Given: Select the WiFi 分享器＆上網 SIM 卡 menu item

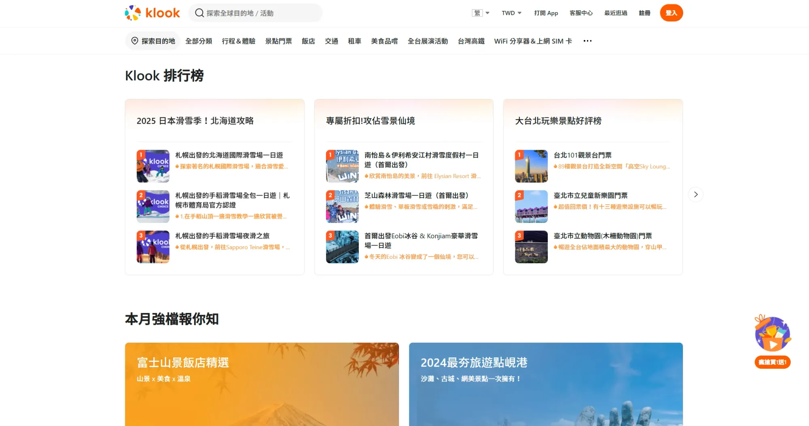Looking at the screenshot, I should pos(533,41).
